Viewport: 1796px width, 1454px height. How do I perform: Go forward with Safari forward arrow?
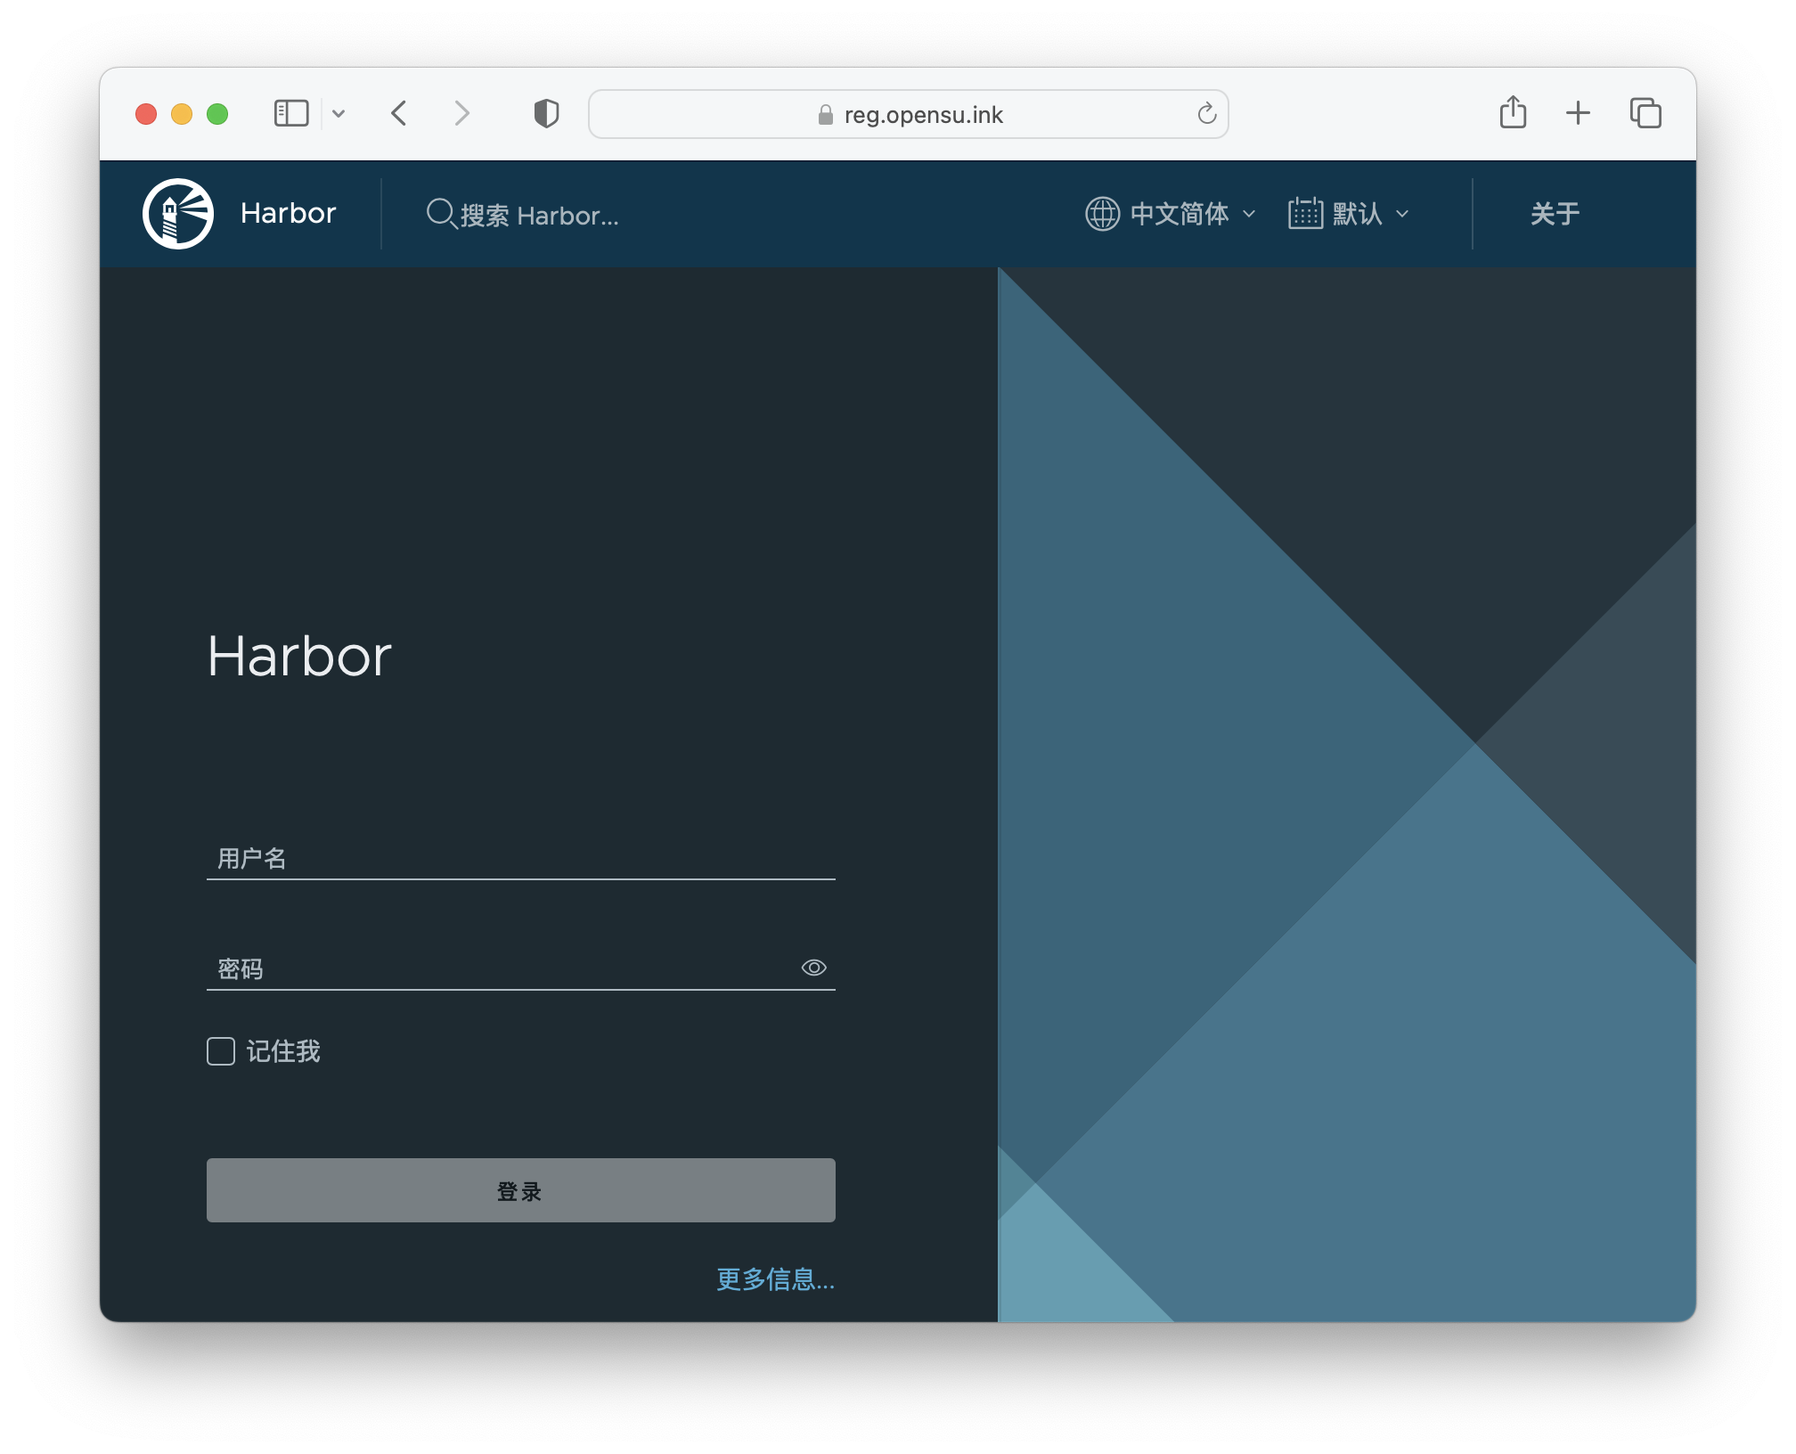pos(461,113)
